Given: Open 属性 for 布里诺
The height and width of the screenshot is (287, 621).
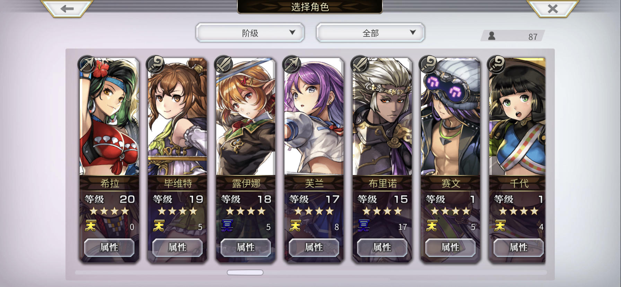Looking at the screenshot, I should tap(382, 247).
